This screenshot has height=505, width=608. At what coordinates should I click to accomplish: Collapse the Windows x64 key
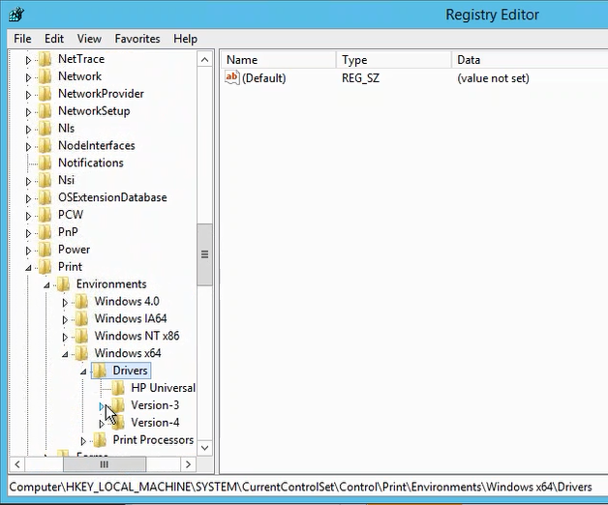[x=65, y=354]
